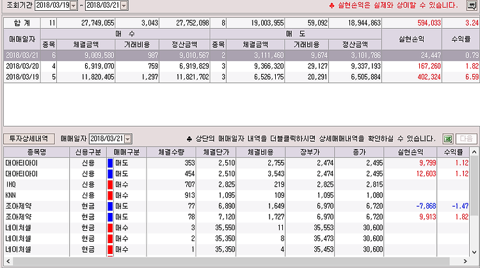Click the horizontal scrollbar thumb
The height and width of the screenshot is (268, 480).
pyautogui.click(x=231, y=261)
